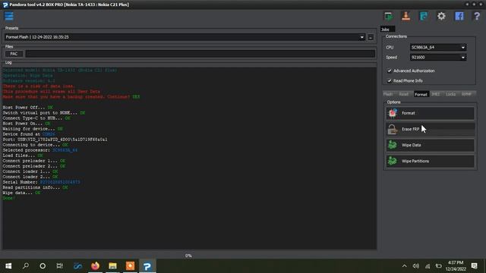
Task: Click the Erase FRP button label
Action: click(410, 129)
